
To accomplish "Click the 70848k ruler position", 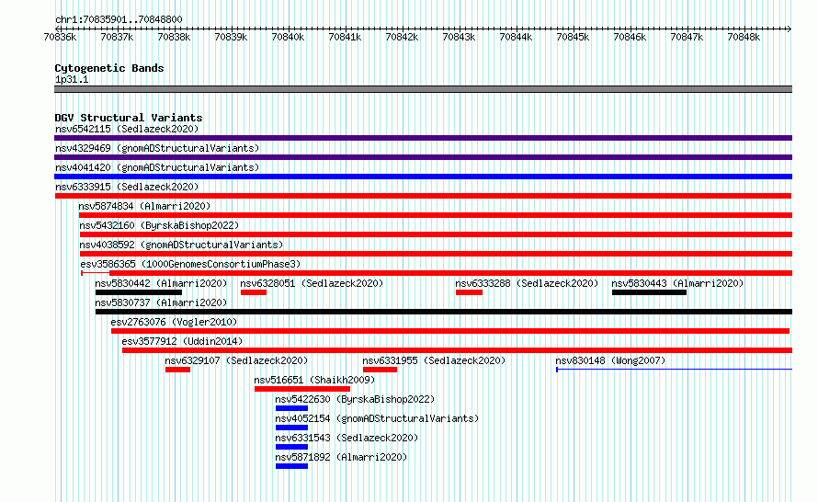I will (744, 37).
